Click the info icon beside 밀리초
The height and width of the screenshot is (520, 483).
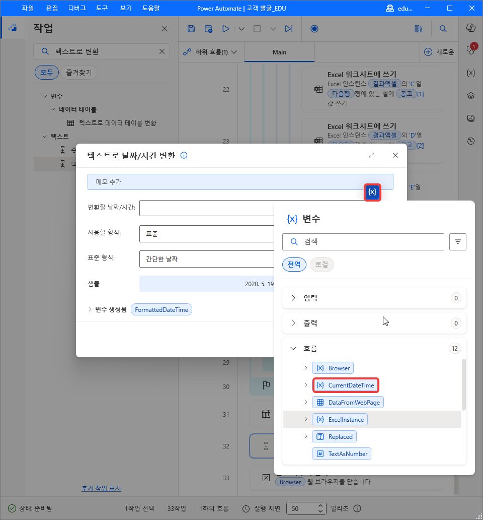(357, 508)
